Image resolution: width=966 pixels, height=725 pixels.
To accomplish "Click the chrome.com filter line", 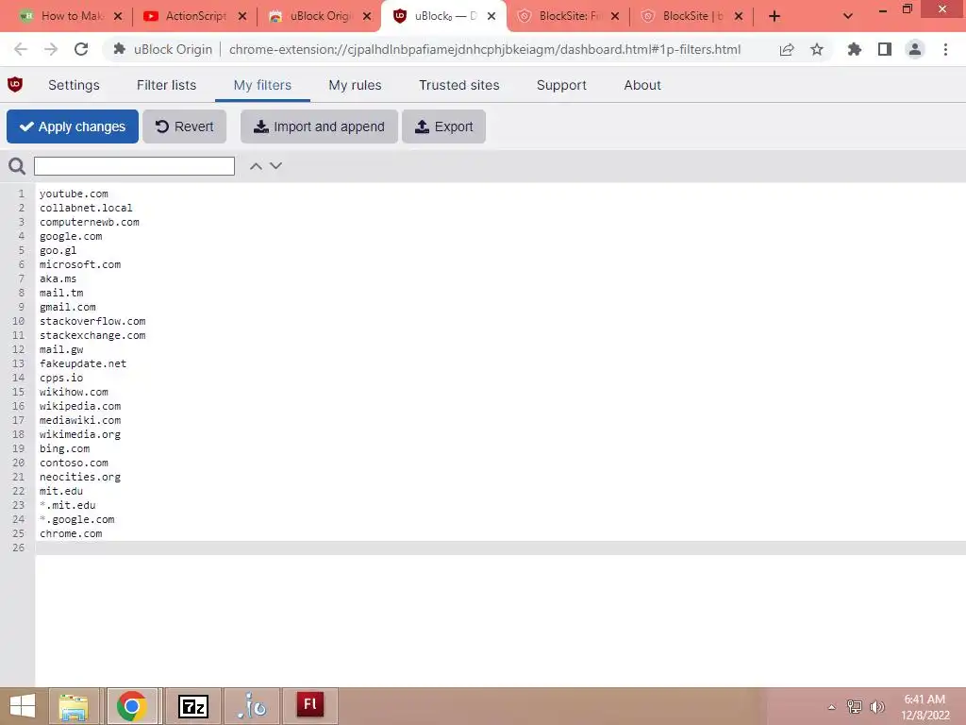I will 71,534.
